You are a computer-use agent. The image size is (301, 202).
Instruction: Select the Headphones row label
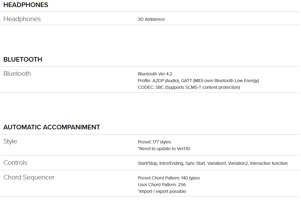22,19
